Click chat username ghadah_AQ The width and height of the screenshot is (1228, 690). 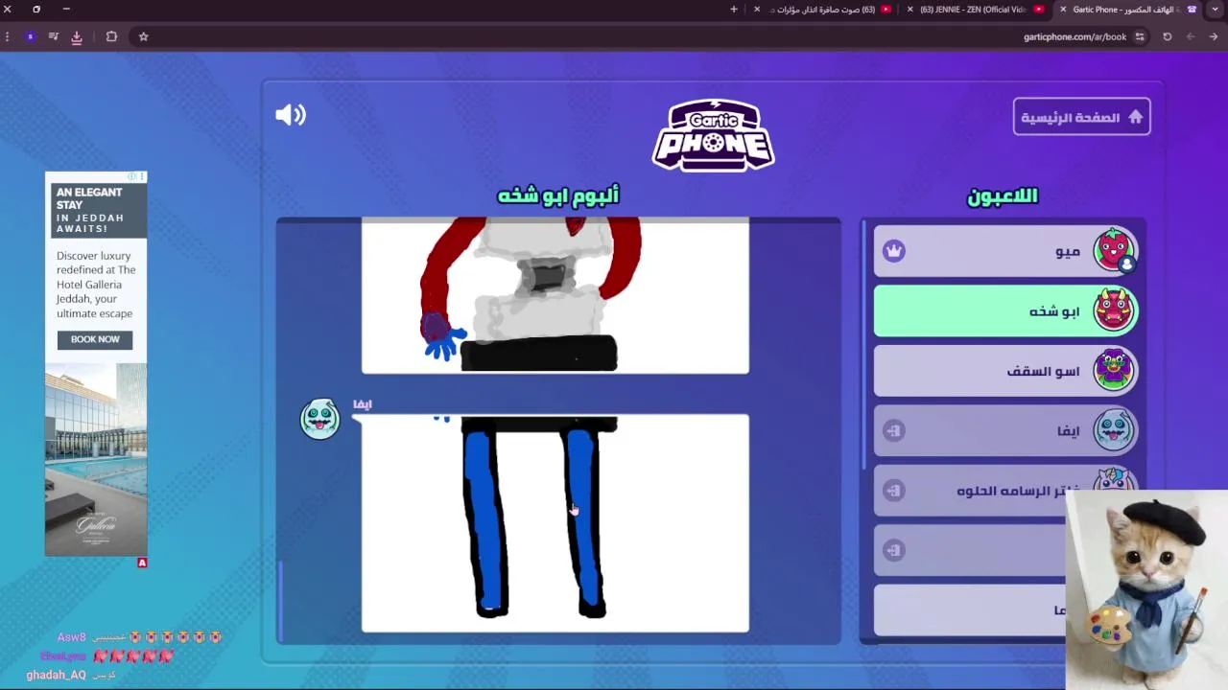click(x=56, y=675)
